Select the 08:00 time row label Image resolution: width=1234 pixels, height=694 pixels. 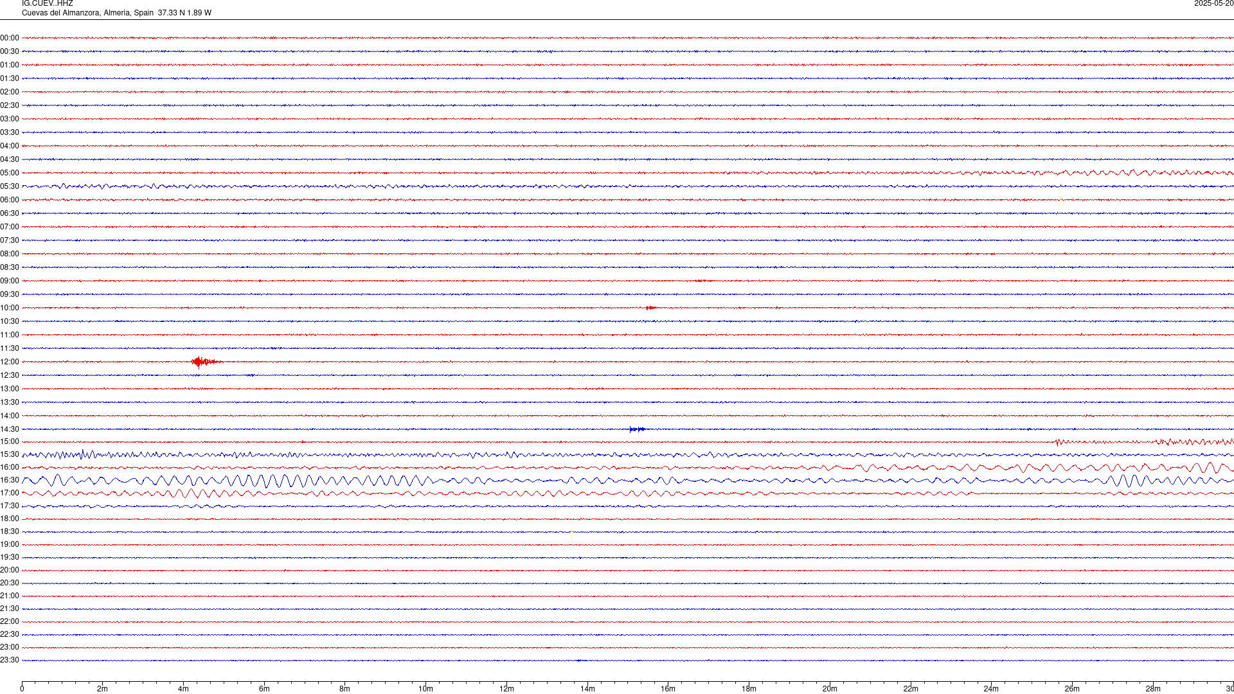pos(10,254)
